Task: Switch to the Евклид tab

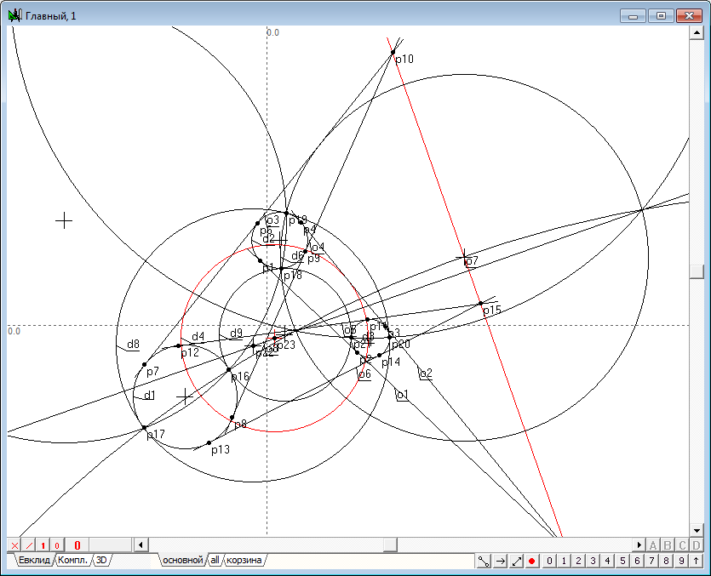Action: [34, 560]
